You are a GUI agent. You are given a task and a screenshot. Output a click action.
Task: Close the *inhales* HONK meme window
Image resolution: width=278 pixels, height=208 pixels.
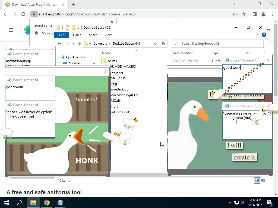click(105, 72)
